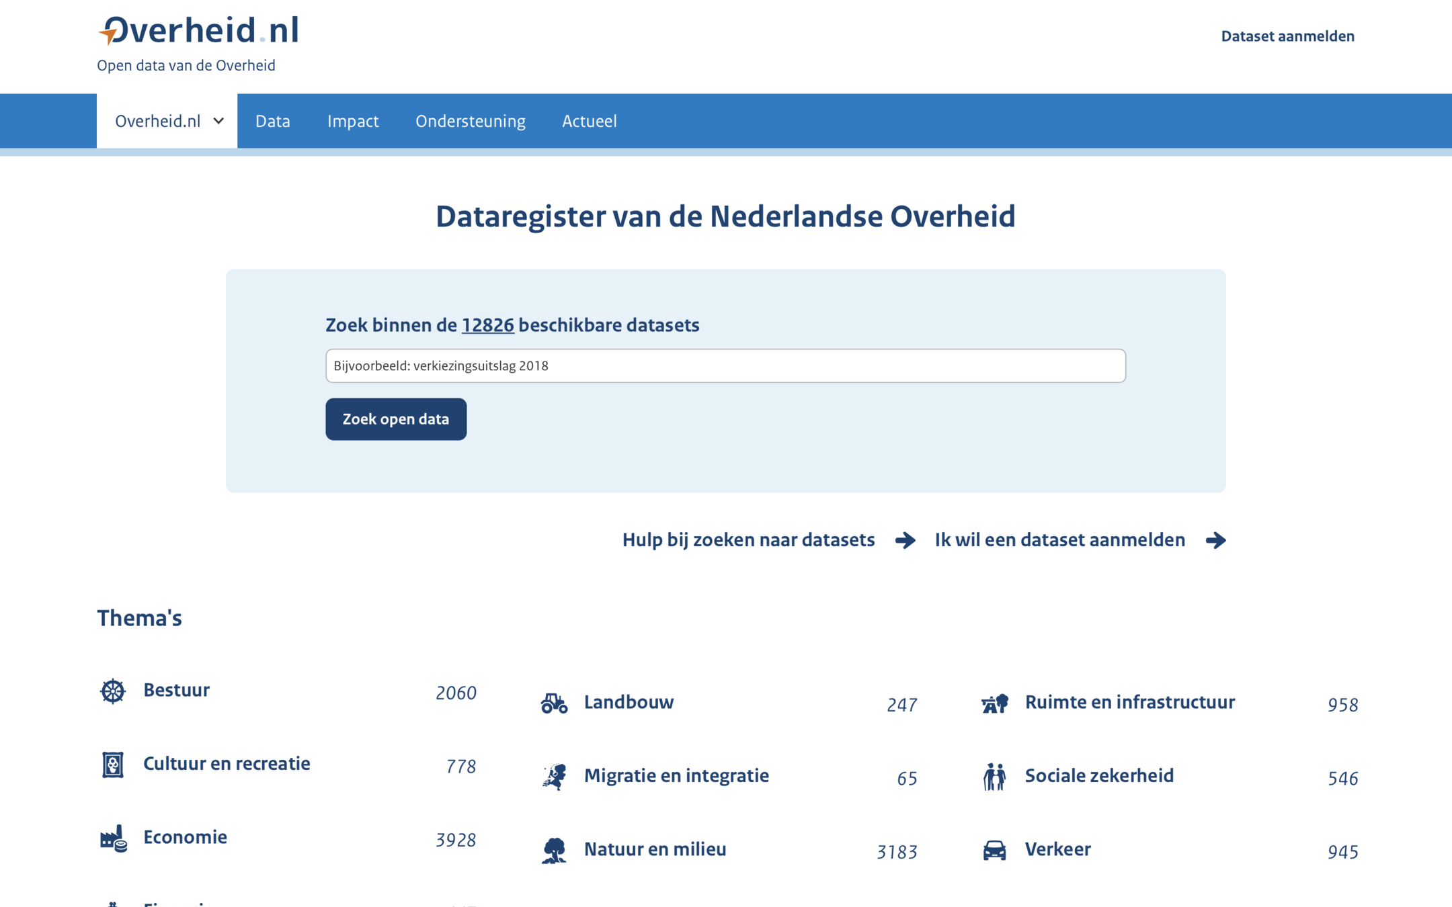Click the Natuur en milieu tree icon

click(554, 850)
